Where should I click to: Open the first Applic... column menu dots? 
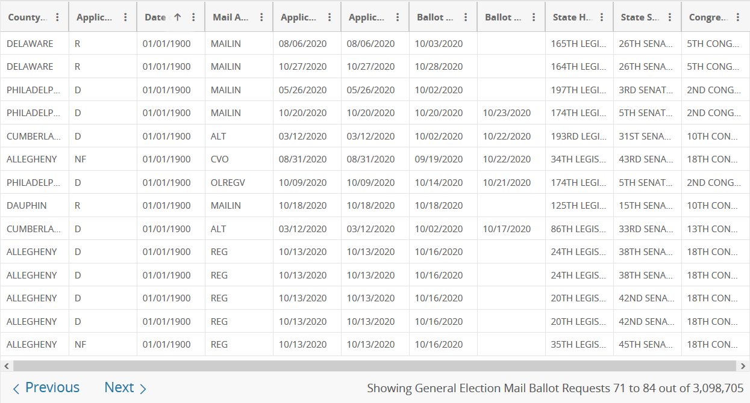(x=125, y=17)
